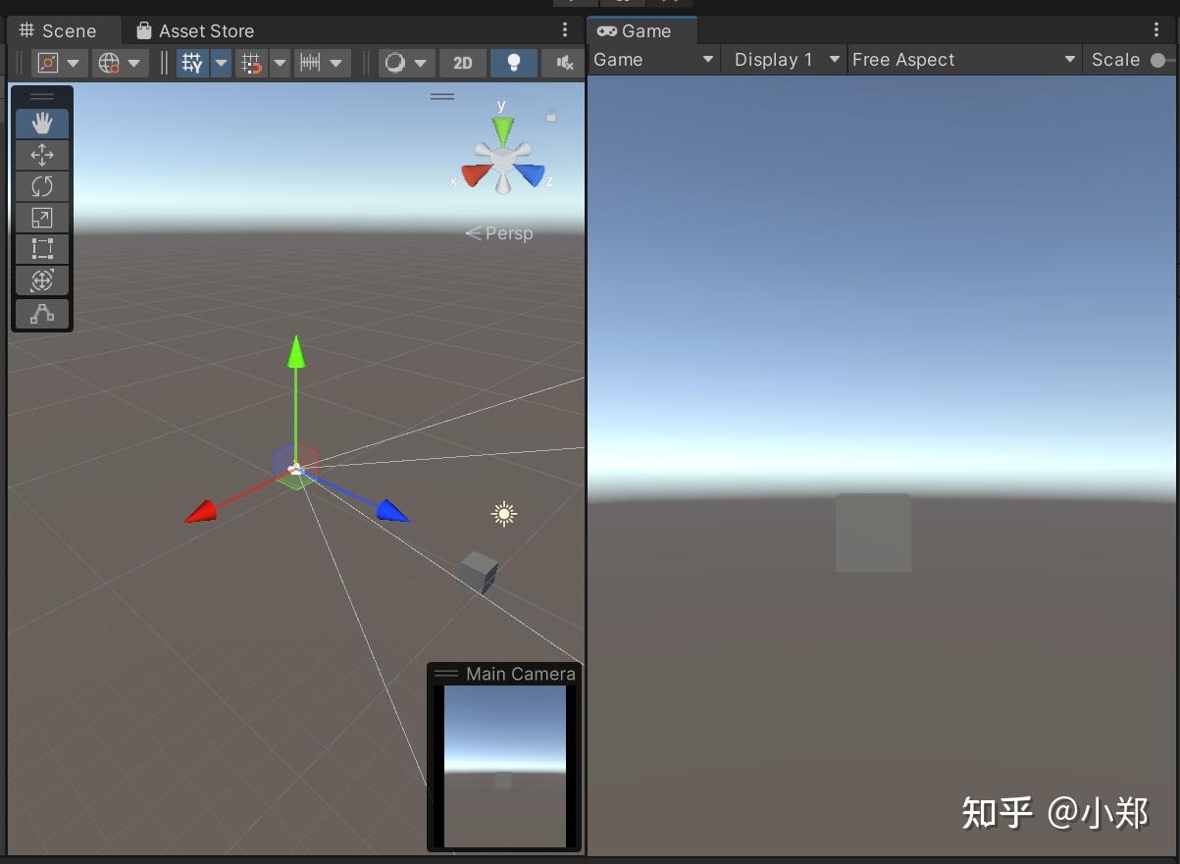Switch to the Asset Store tab
Screen dimensions: 1180x864
(x=195, y=31)
